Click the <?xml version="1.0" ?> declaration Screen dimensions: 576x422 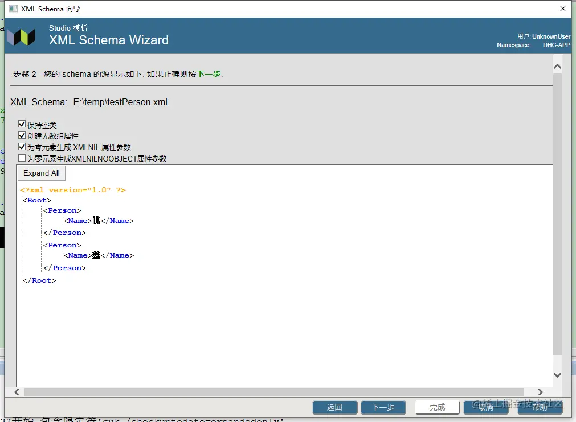pyautogui.click(x=73, y=190)
